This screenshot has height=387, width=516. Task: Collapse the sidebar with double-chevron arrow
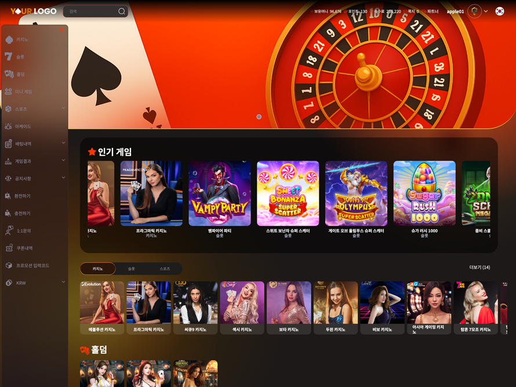pos(62,30)
